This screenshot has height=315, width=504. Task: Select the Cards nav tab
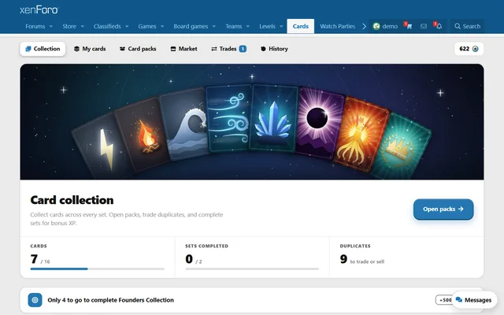tap(301, 26)
